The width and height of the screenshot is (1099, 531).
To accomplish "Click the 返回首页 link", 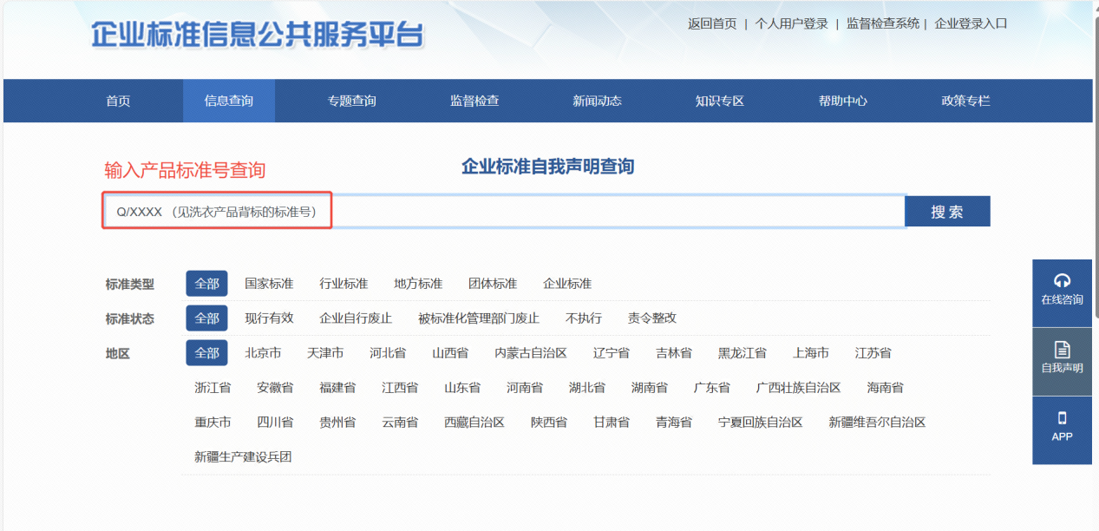I will (712, 23).
